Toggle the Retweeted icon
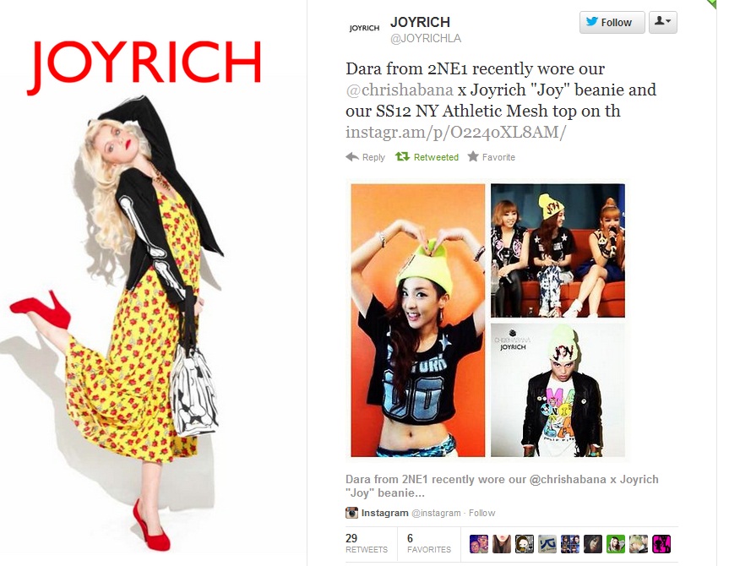 click(402, 157)
